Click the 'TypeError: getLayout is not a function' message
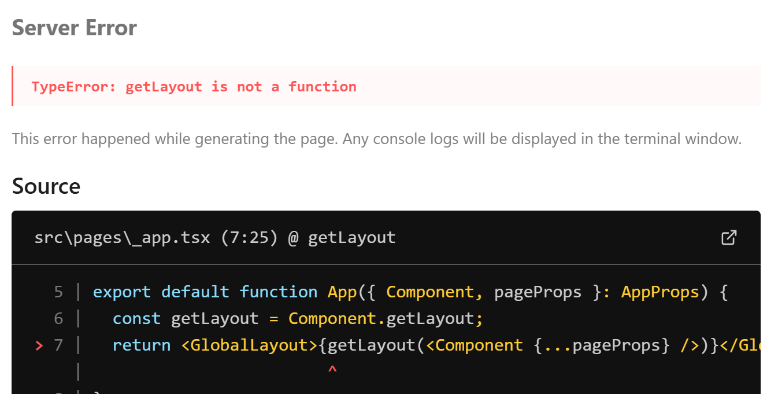This screenshot has width=778, height=394. (194, 87)
